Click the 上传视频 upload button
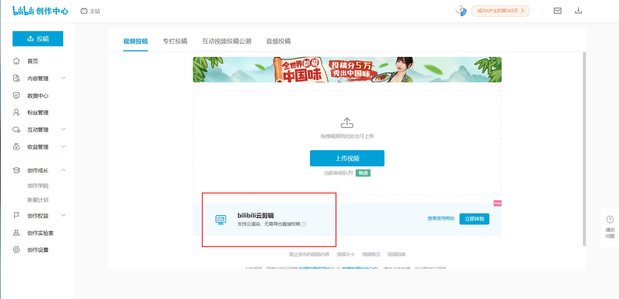619x299 pixels. (347, 158)
